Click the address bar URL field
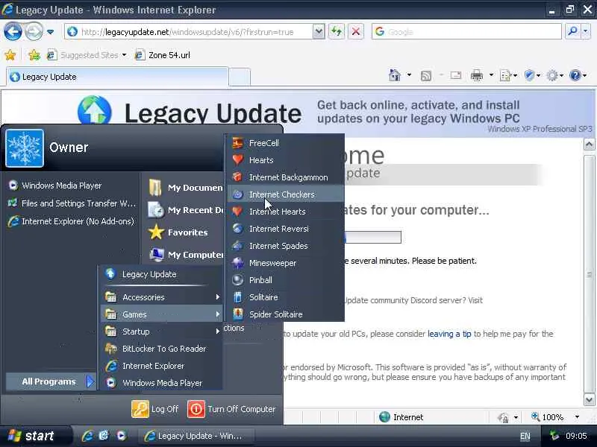This screenshot has width=597, height=447. point(189,32)
